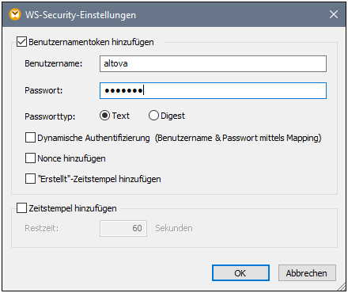Enable Dynamische Authentifizierung checkbox
The width and height of the screenshot is (348, 293).
pos(30,138)
